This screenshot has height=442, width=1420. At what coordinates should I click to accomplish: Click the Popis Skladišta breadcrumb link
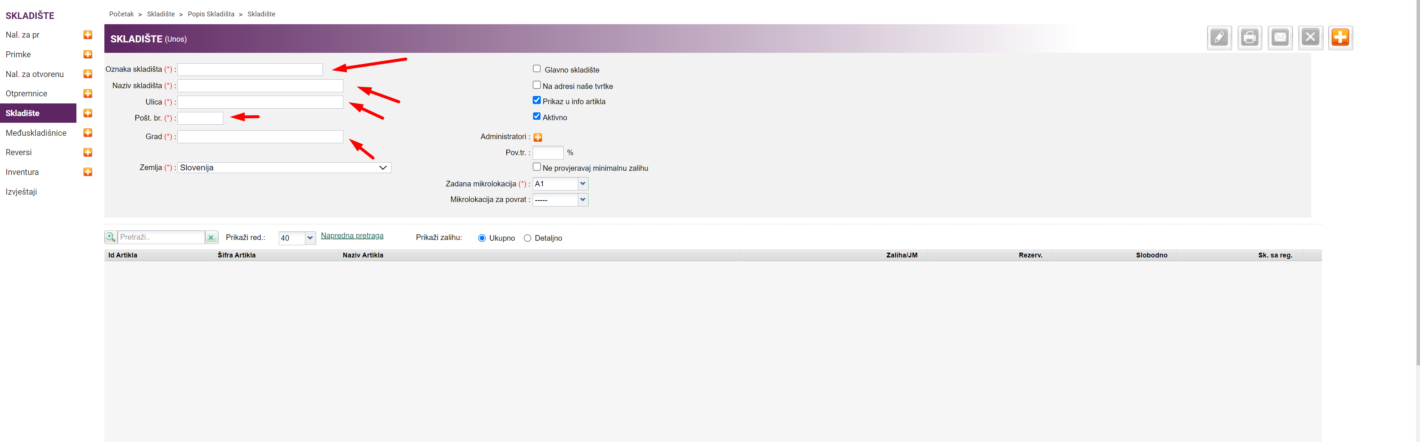[x=211, y=14]
